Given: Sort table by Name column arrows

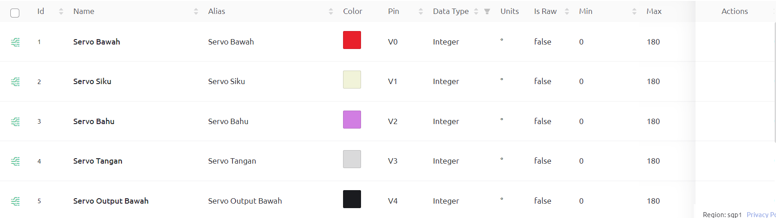Looking at the screenshot, I should click(x=196, y=12).
